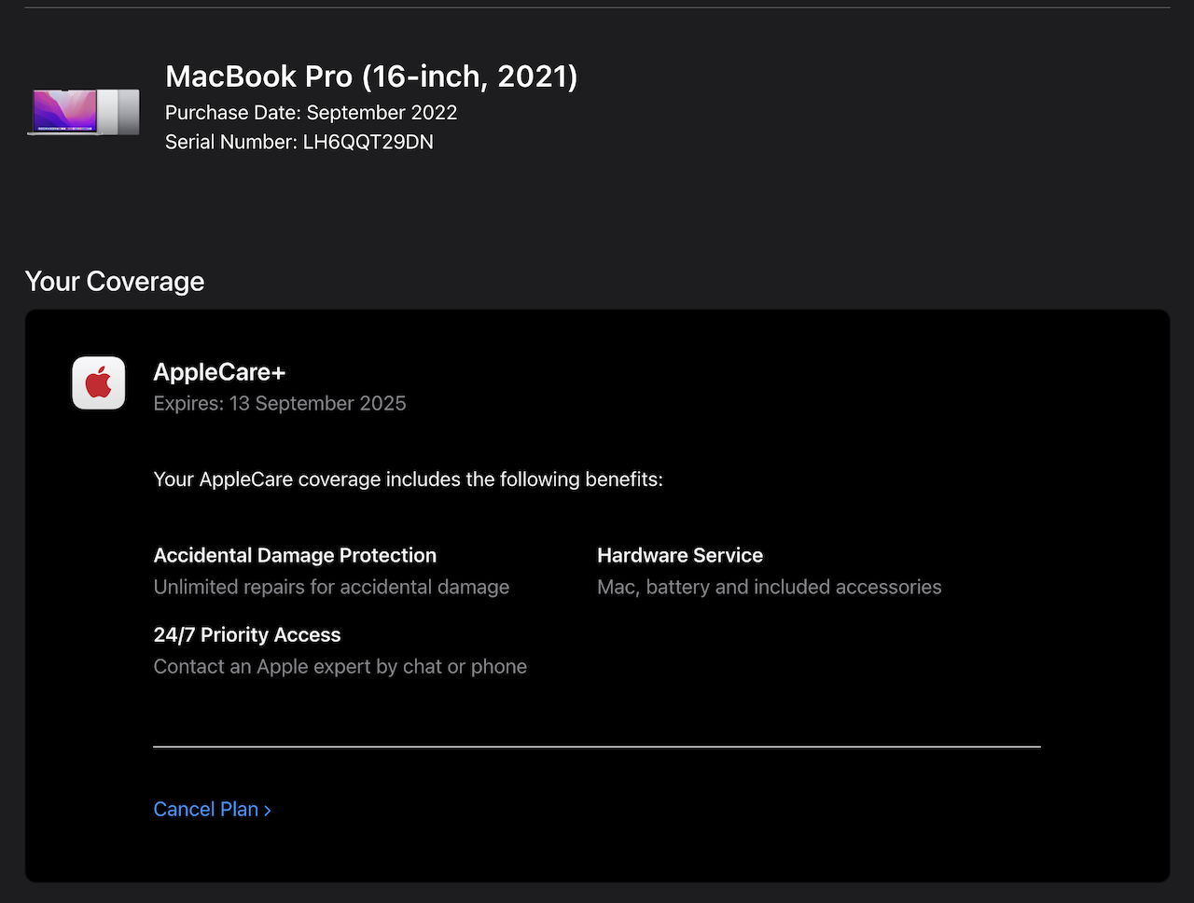
Task: Select the MacBook Pro (16-inch, 2021) title
Action: (371, 76)
